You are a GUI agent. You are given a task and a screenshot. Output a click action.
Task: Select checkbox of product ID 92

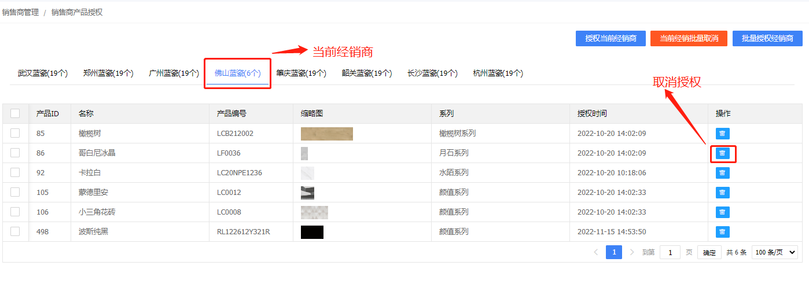tap(15, 172)
